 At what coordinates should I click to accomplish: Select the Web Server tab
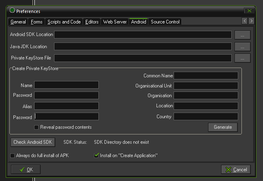pyautogui.click(x=115, y=22)
